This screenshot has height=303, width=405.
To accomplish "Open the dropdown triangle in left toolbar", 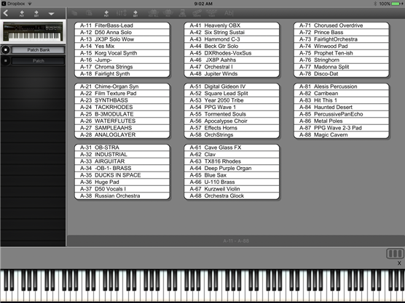I will point(51,14).
